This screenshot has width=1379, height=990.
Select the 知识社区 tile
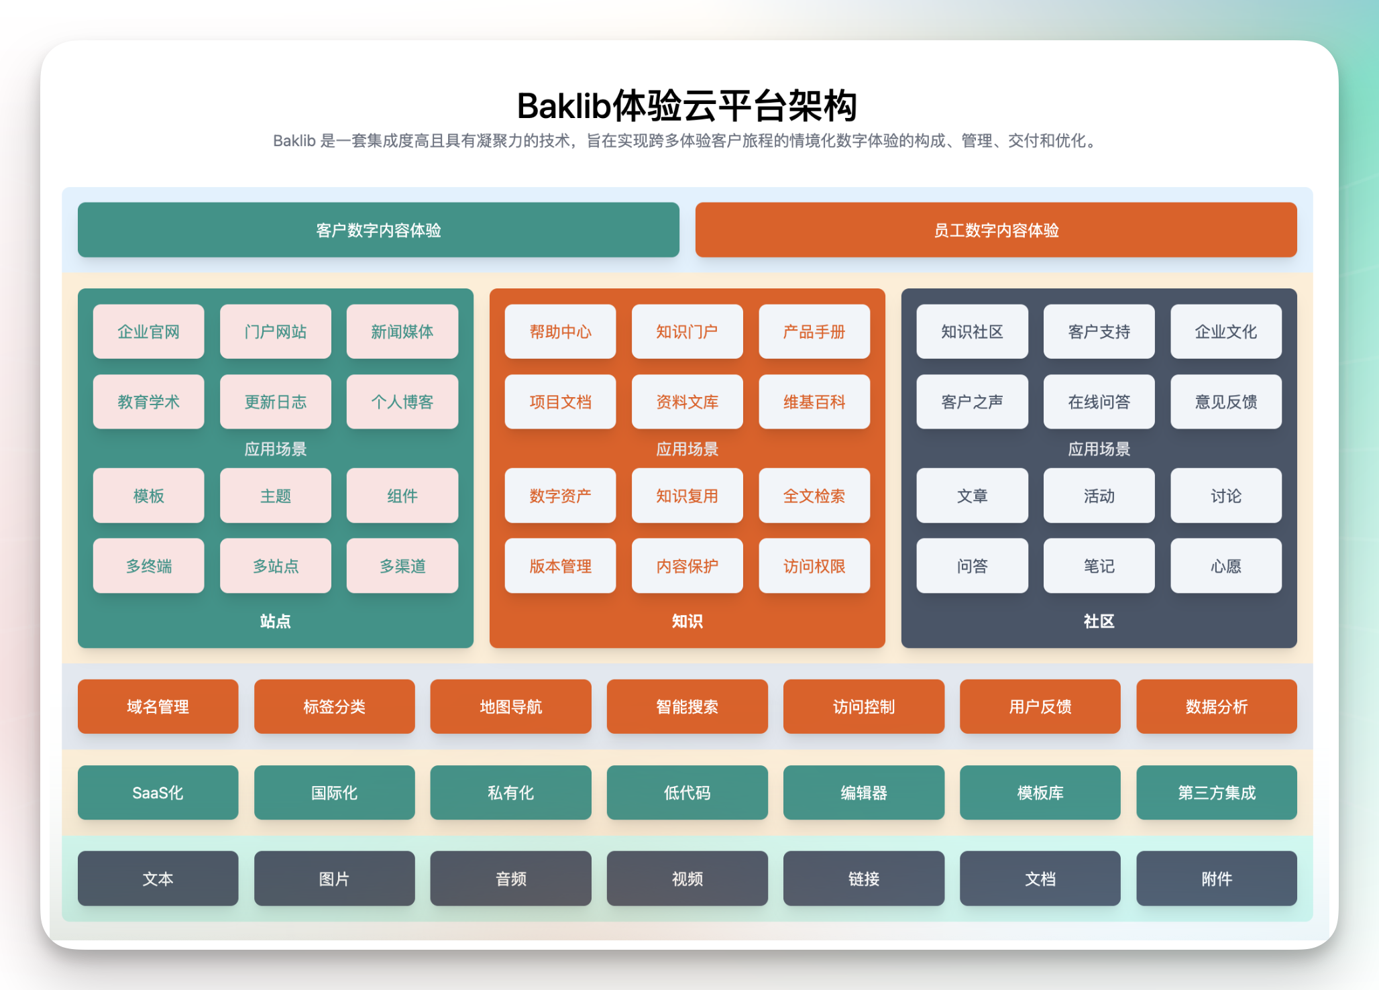click(x=972, y=331)
